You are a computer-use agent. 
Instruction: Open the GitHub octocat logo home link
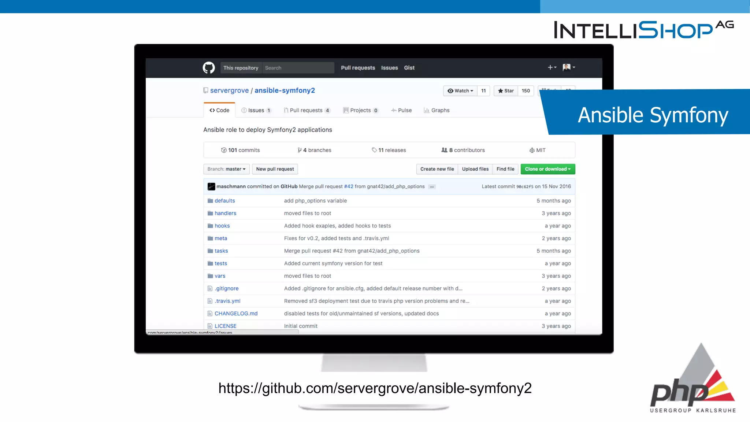[x=209, y=68]
